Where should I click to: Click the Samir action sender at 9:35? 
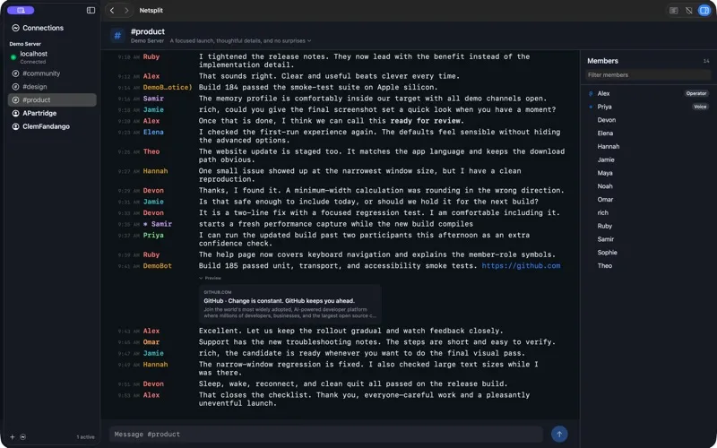158,224
